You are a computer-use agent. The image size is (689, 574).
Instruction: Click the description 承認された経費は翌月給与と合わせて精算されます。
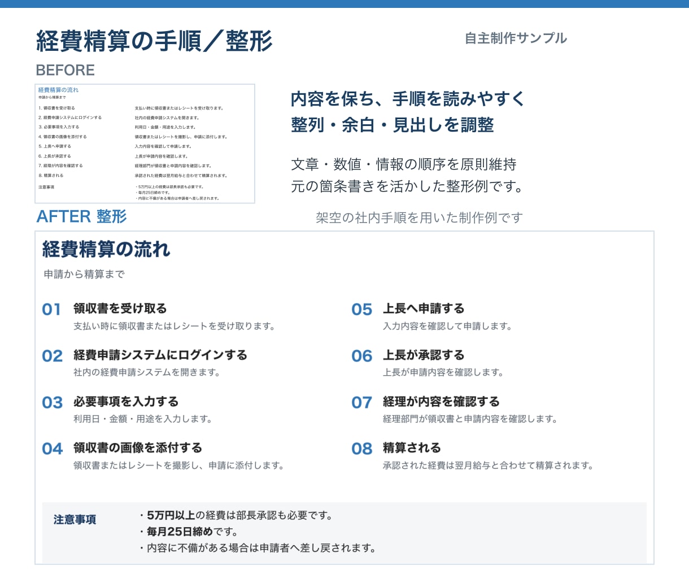point(489,466)
